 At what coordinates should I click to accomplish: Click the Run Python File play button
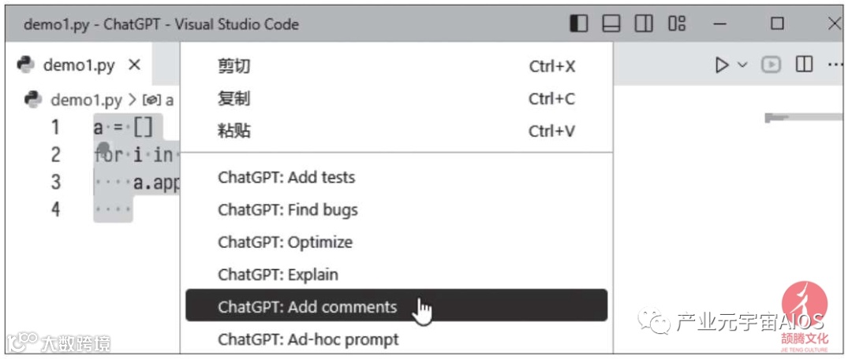[x=721, y=65]
